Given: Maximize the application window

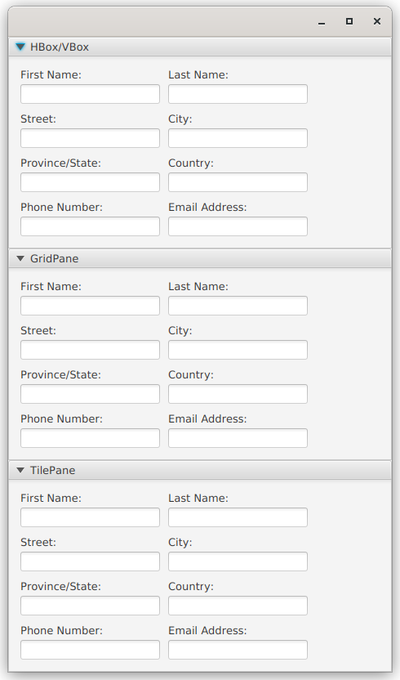Looking at the screenshot, I should (x=349, y=21).
